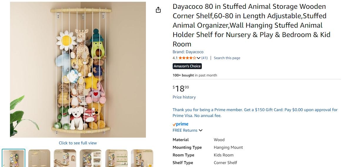Select the first thumbnail with teal border
This screenshot has width=343, height=167.
point(14,158)
